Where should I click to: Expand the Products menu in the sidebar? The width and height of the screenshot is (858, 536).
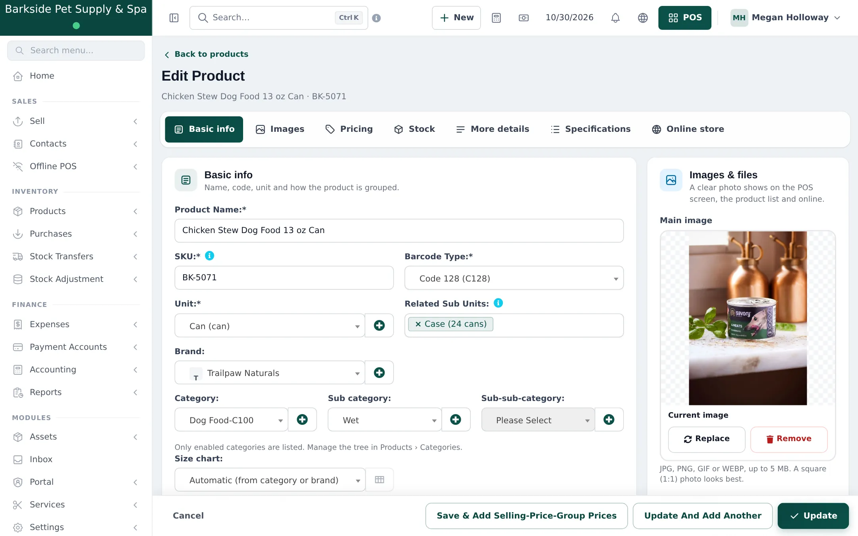76,211
